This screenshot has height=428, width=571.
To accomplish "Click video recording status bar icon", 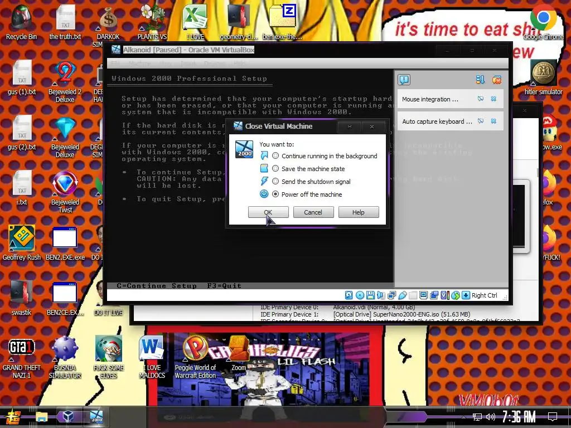I will pos(434,295).
